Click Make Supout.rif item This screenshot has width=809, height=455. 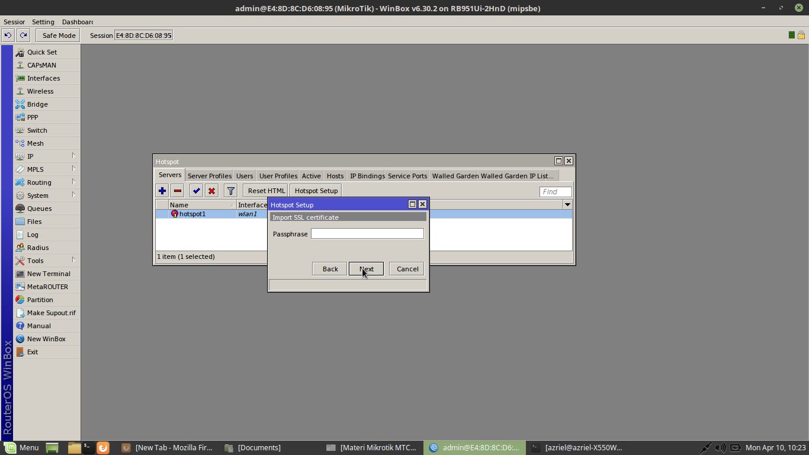(x=47, y=313)
